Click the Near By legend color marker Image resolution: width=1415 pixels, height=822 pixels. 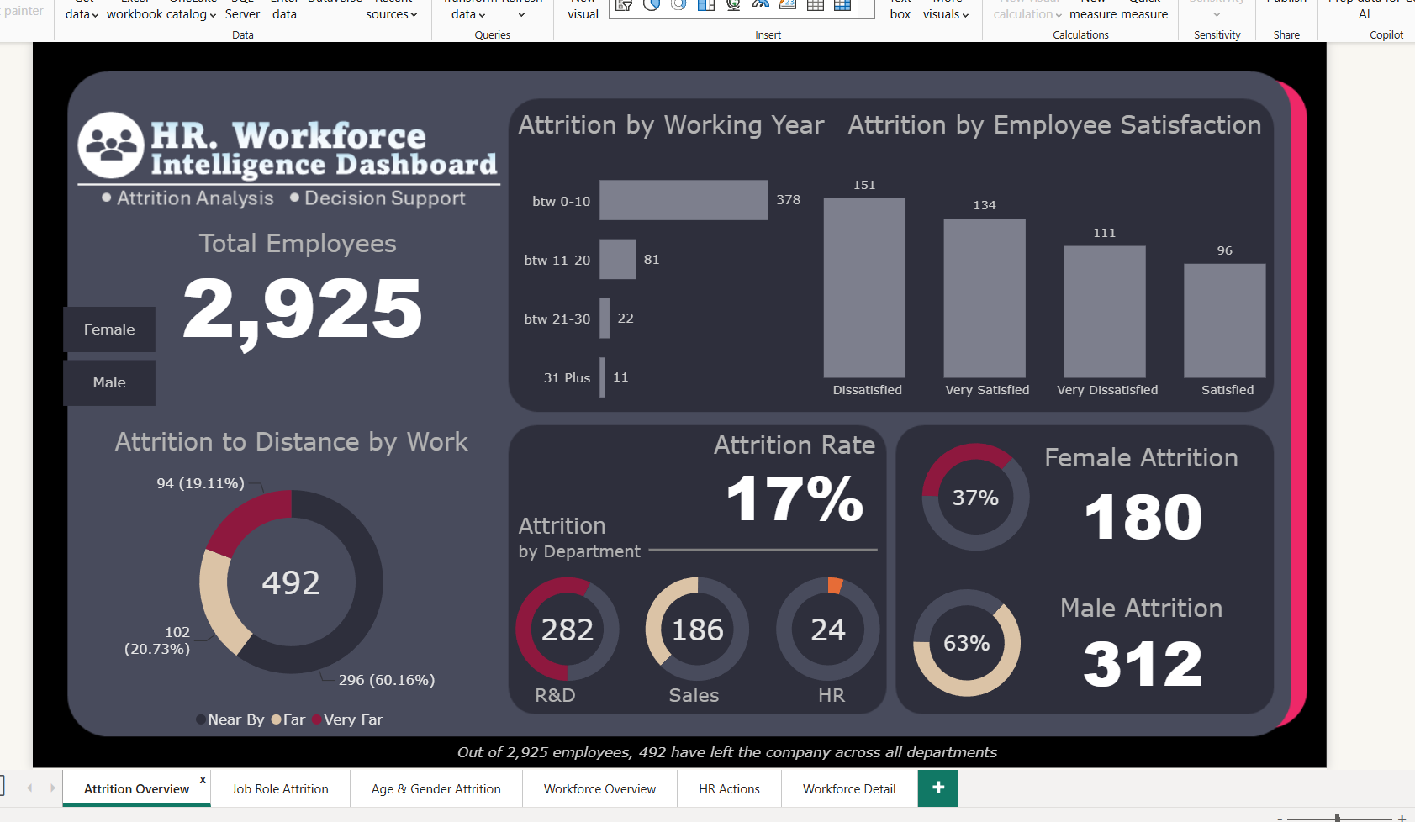pyautogui.click(x=201, y=719)
